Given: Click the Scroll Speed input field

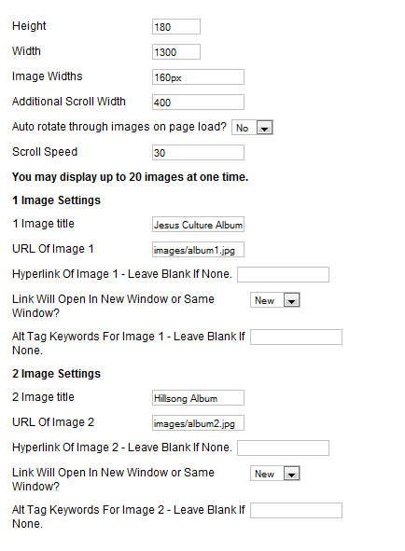Looking at the screenshot, I should (x=198, y=153).
